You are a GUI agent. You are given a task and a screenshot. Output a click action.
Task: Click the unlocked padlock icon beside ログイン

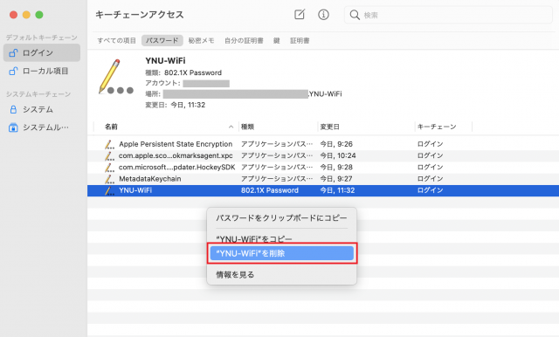13,52
